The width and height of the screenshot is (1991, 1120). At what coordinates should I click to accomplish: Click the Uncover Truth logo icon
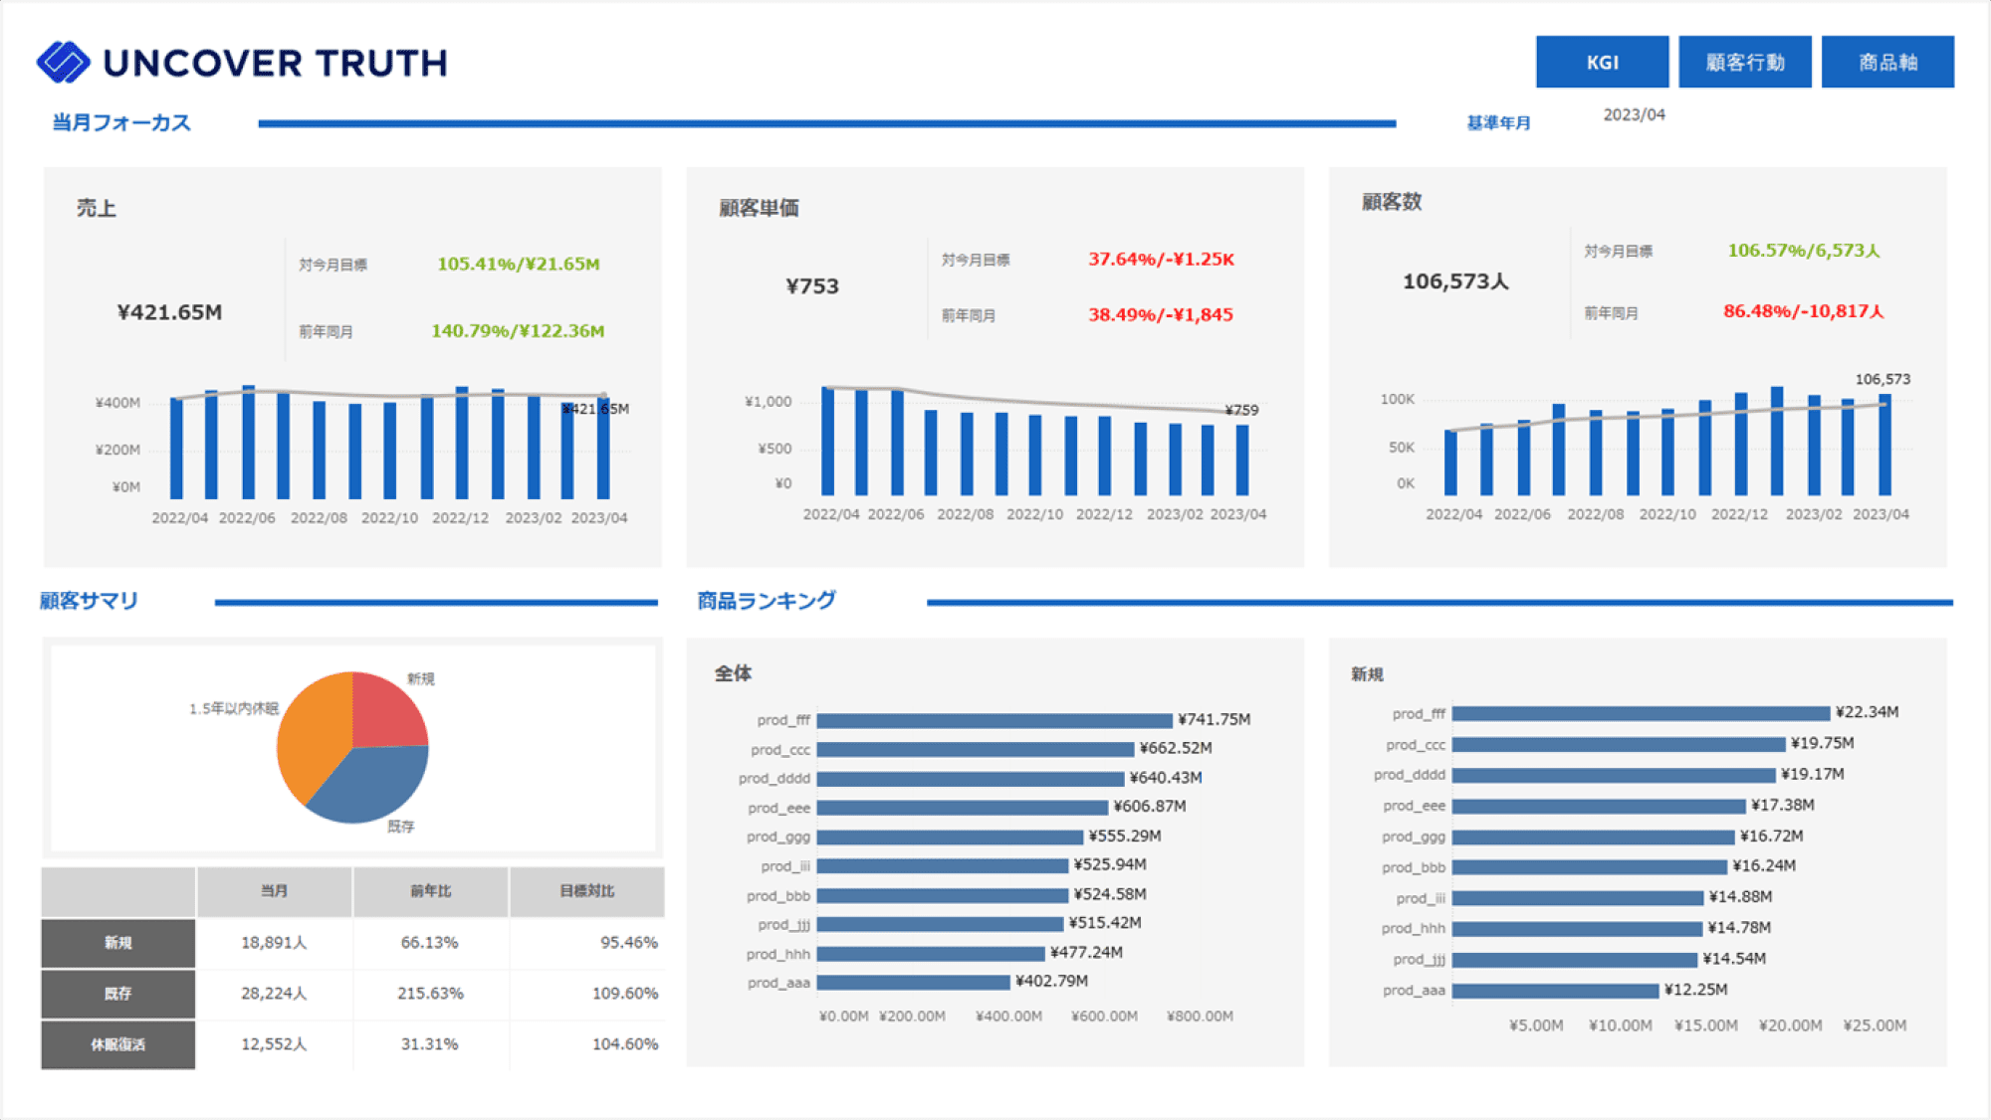[x=63, y=62]
